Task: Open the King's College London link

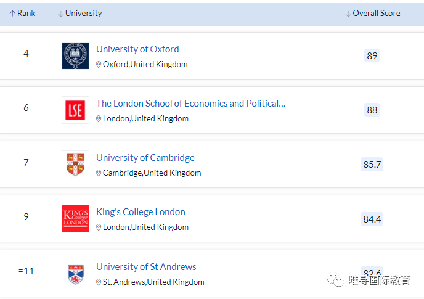Action: [141, 212]
